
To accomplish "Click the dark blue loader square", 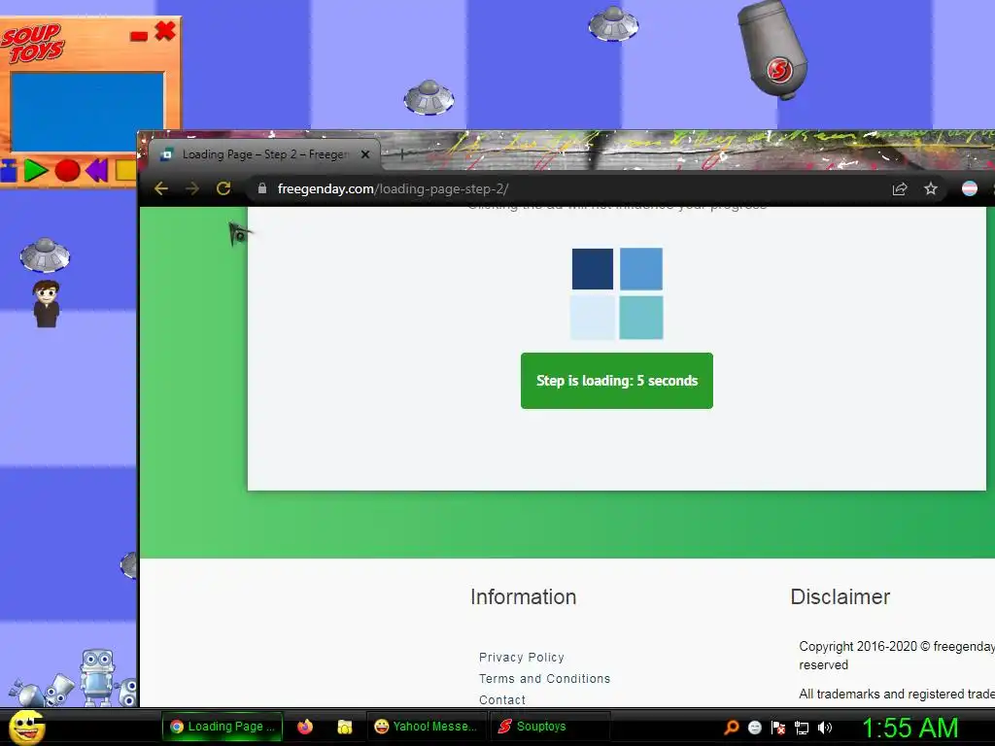I will pos(593,269).
